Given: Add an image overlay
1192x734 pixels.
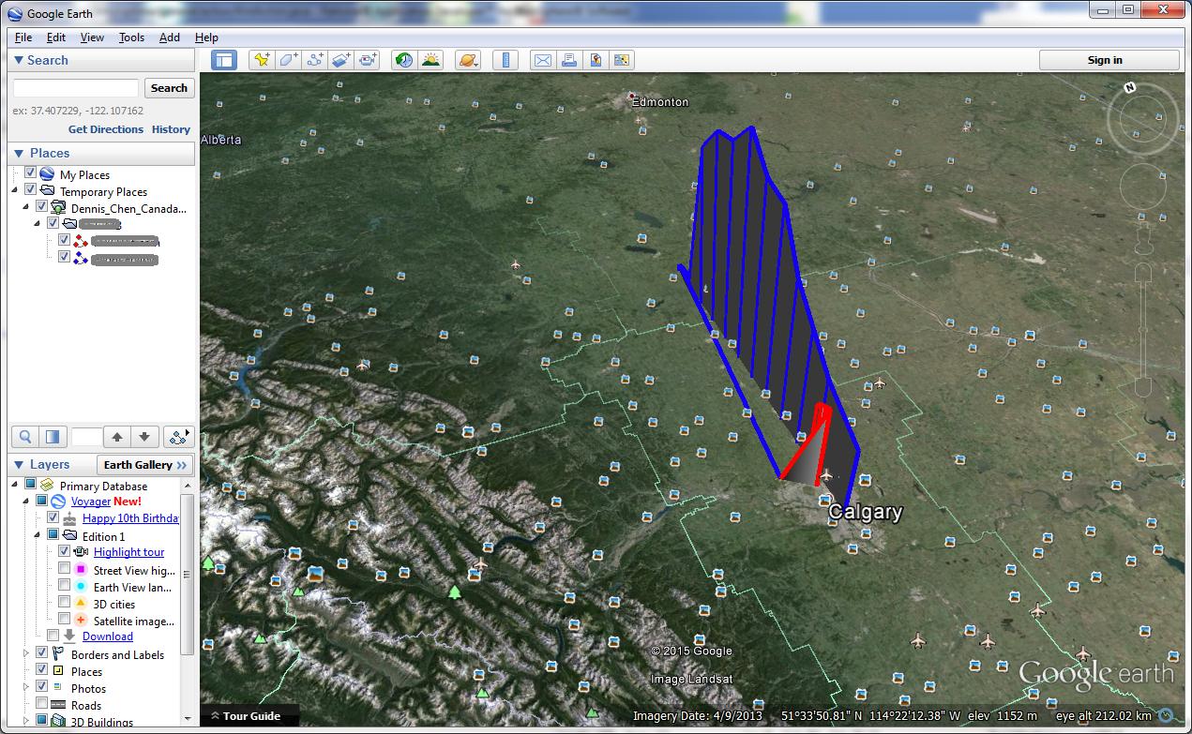Looking at the screenshot, I should 341,60.
